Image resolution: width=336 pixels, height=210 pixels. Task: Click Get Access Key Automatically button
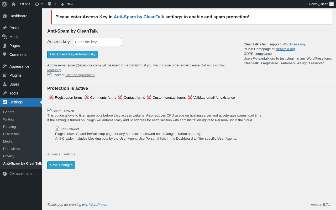pyautogui.click(x=73, y=54)
